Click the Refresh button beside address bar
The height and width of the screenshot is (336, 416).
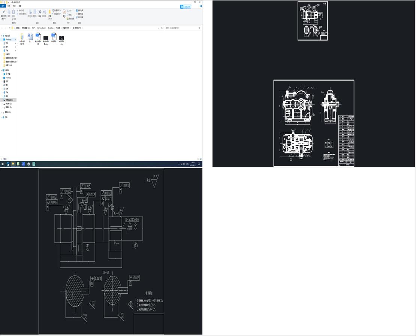(162, 28)
